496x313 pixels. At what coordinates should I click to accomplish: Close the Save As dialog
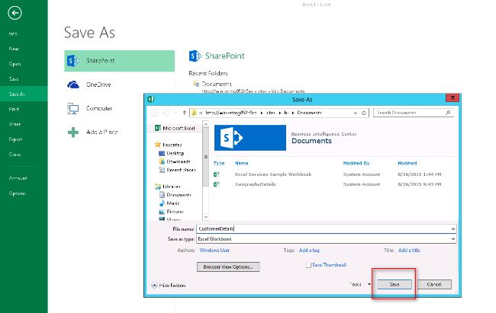453,98
